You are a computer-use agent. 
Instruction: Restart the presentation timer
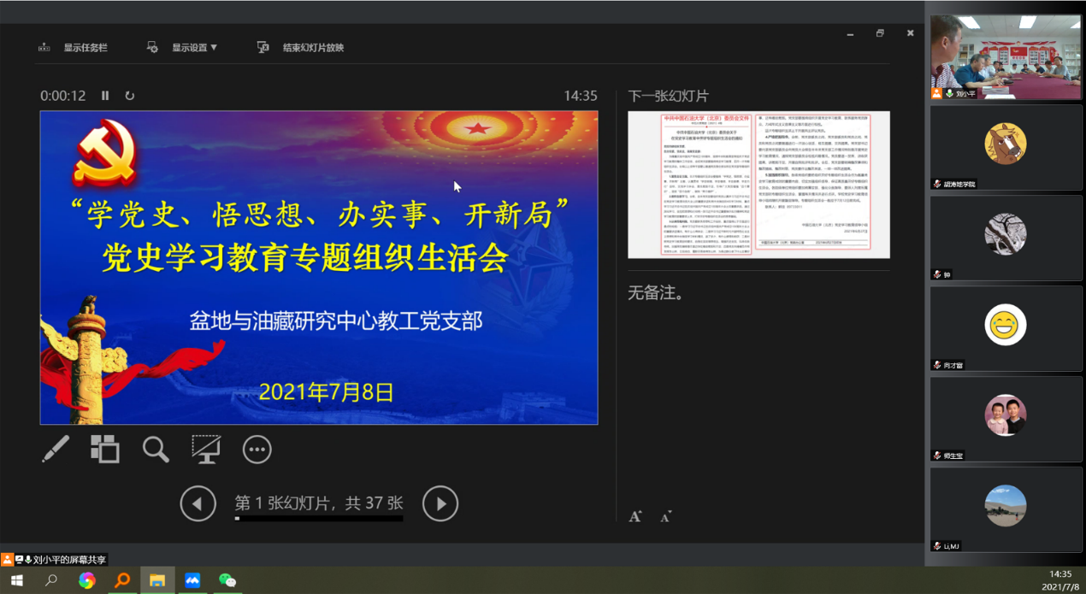pyautogui.click(x=130, y=96)
